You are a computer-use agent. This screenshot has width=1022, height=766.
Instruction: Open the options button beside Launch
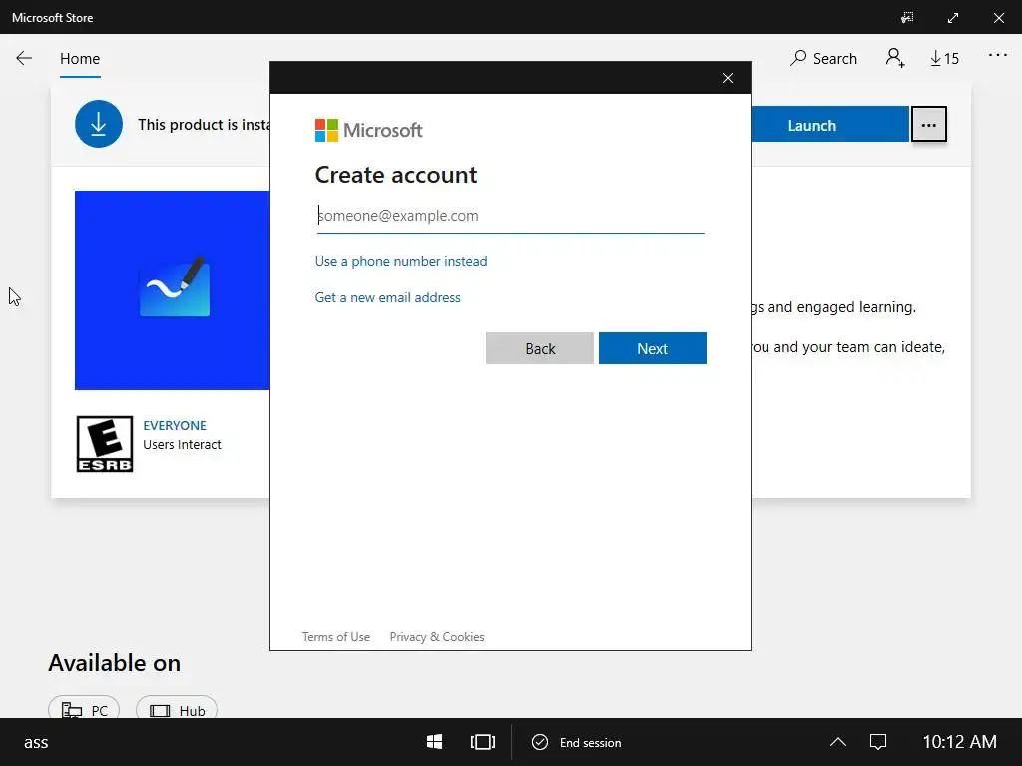(929, 125)
